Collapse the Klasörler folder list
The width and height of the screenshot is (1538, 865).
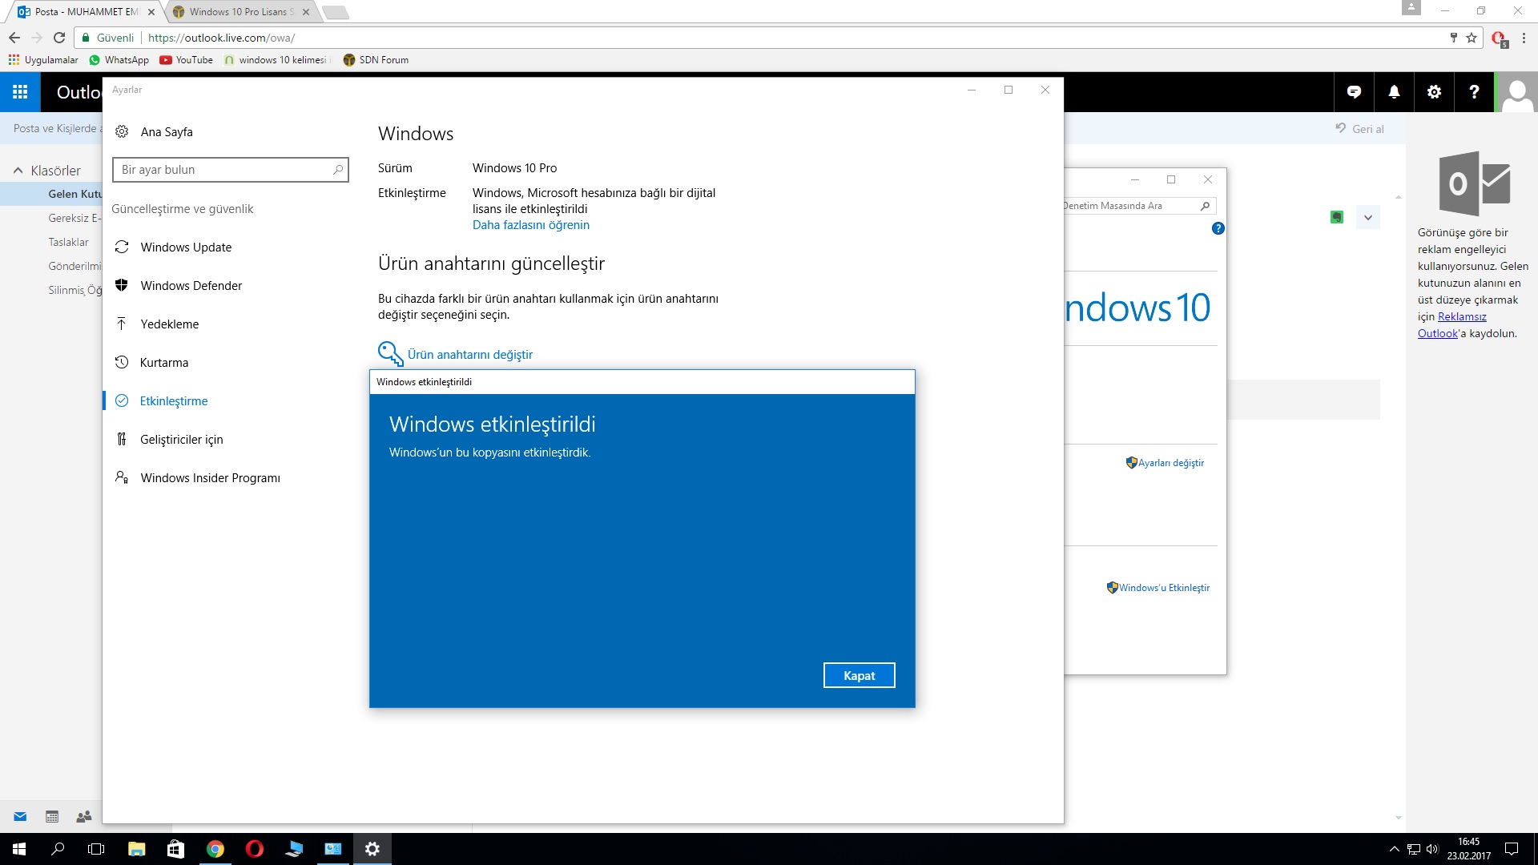18,171
